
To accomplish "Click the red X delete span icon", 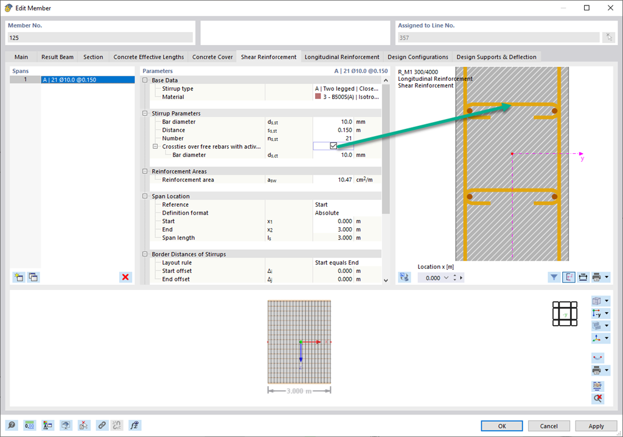I will coord(125,277).
